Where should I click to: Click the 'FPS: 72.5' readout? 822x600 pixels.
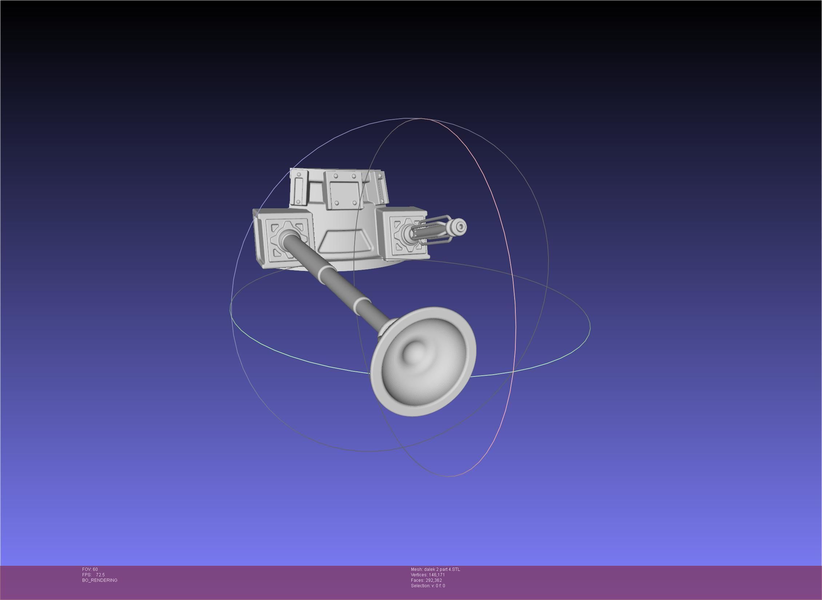[x=93, y=575]
